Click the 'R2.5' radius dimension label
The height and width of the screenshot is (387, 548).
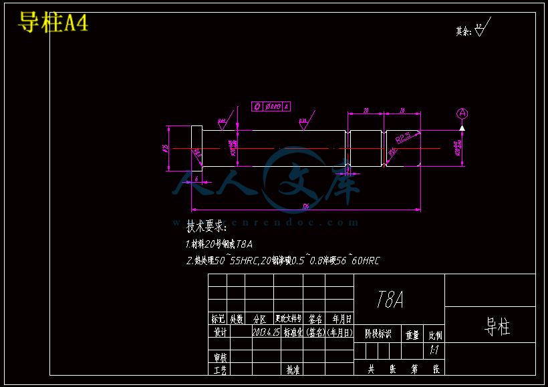click(403, 137)
